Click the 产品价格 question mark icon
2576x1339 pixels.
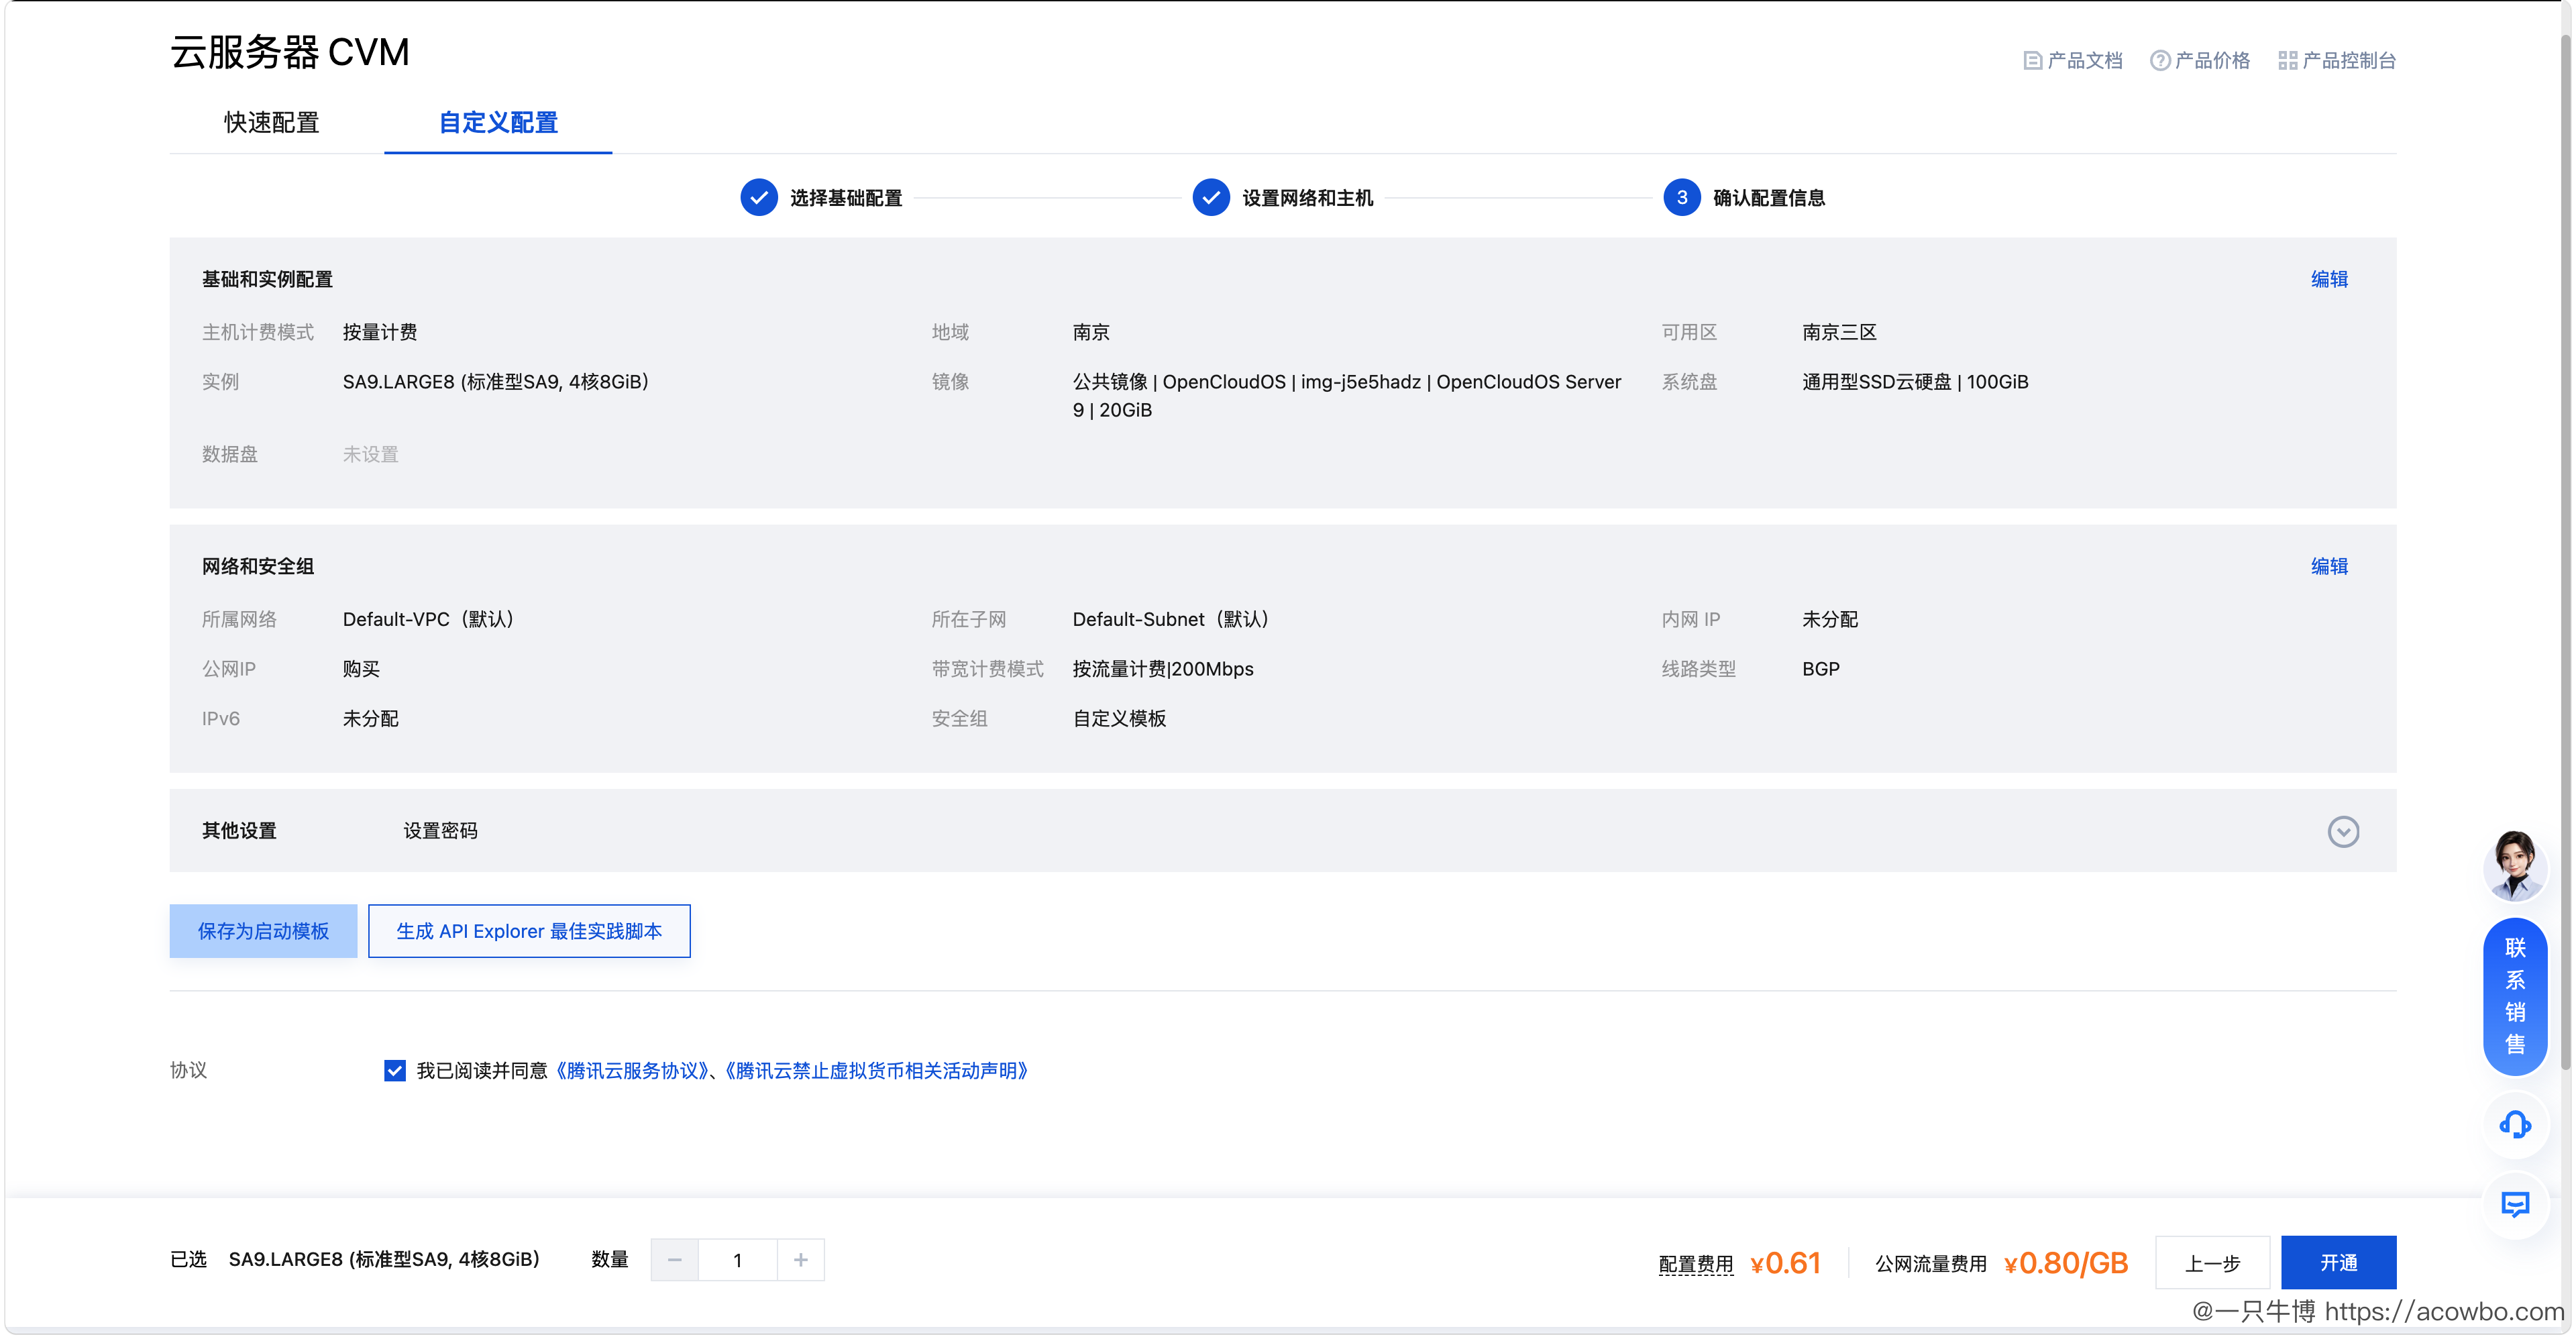[x=2160, y=61]
